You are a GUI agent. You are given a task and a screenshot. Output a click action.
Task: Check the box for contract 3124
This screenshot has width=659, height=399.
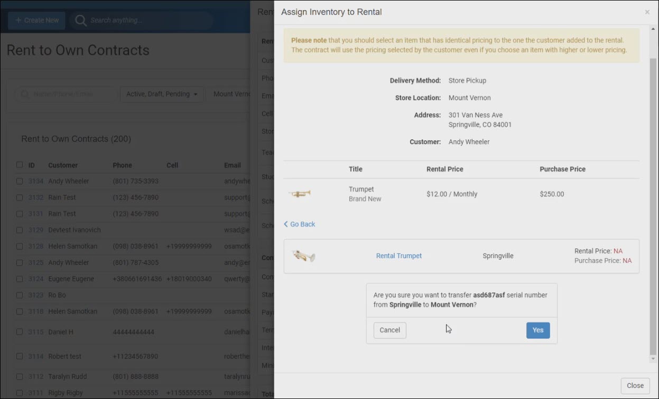pyautogui.click(x=20, y=279)
